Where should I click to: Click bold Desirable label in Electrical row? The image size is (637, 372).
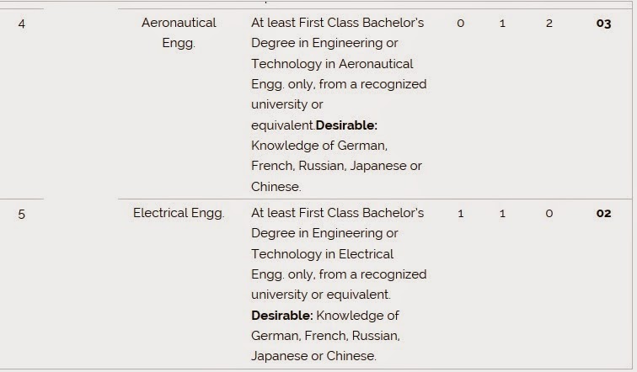pos(282,316)
